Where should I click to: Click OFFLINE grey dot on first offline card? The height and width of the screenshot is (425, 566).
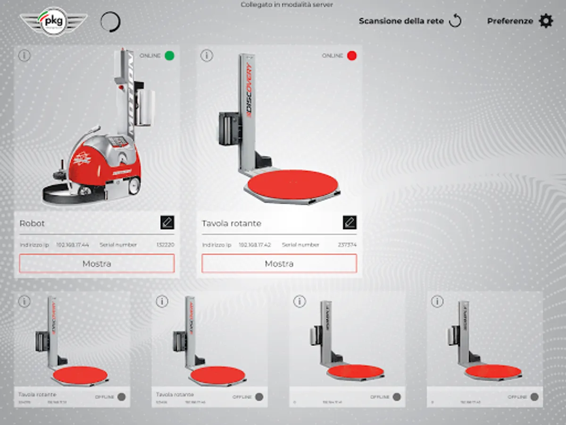click(121, 397)
